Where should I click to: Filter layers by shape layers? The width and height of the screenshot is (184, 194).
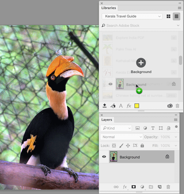[161, 128]
